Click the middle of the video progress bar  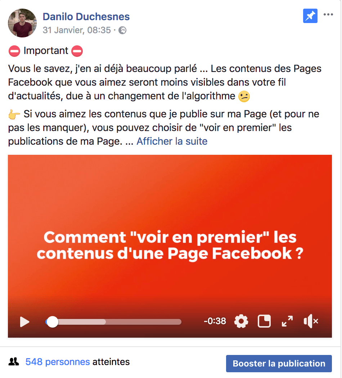click(x=113, y=322)
